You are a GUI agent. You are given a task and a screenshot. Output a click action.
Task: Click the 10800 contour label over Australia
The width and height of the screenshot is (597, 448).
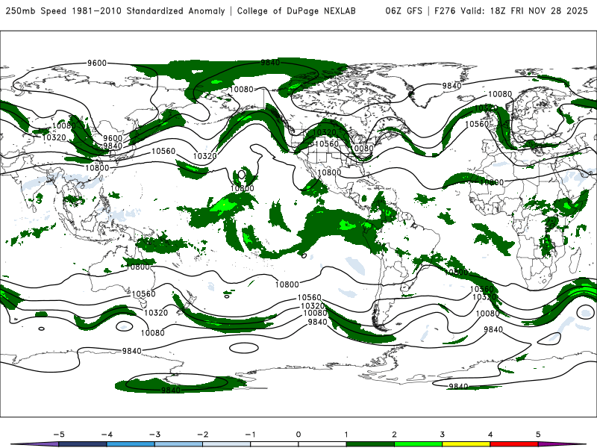coord(138,267)
